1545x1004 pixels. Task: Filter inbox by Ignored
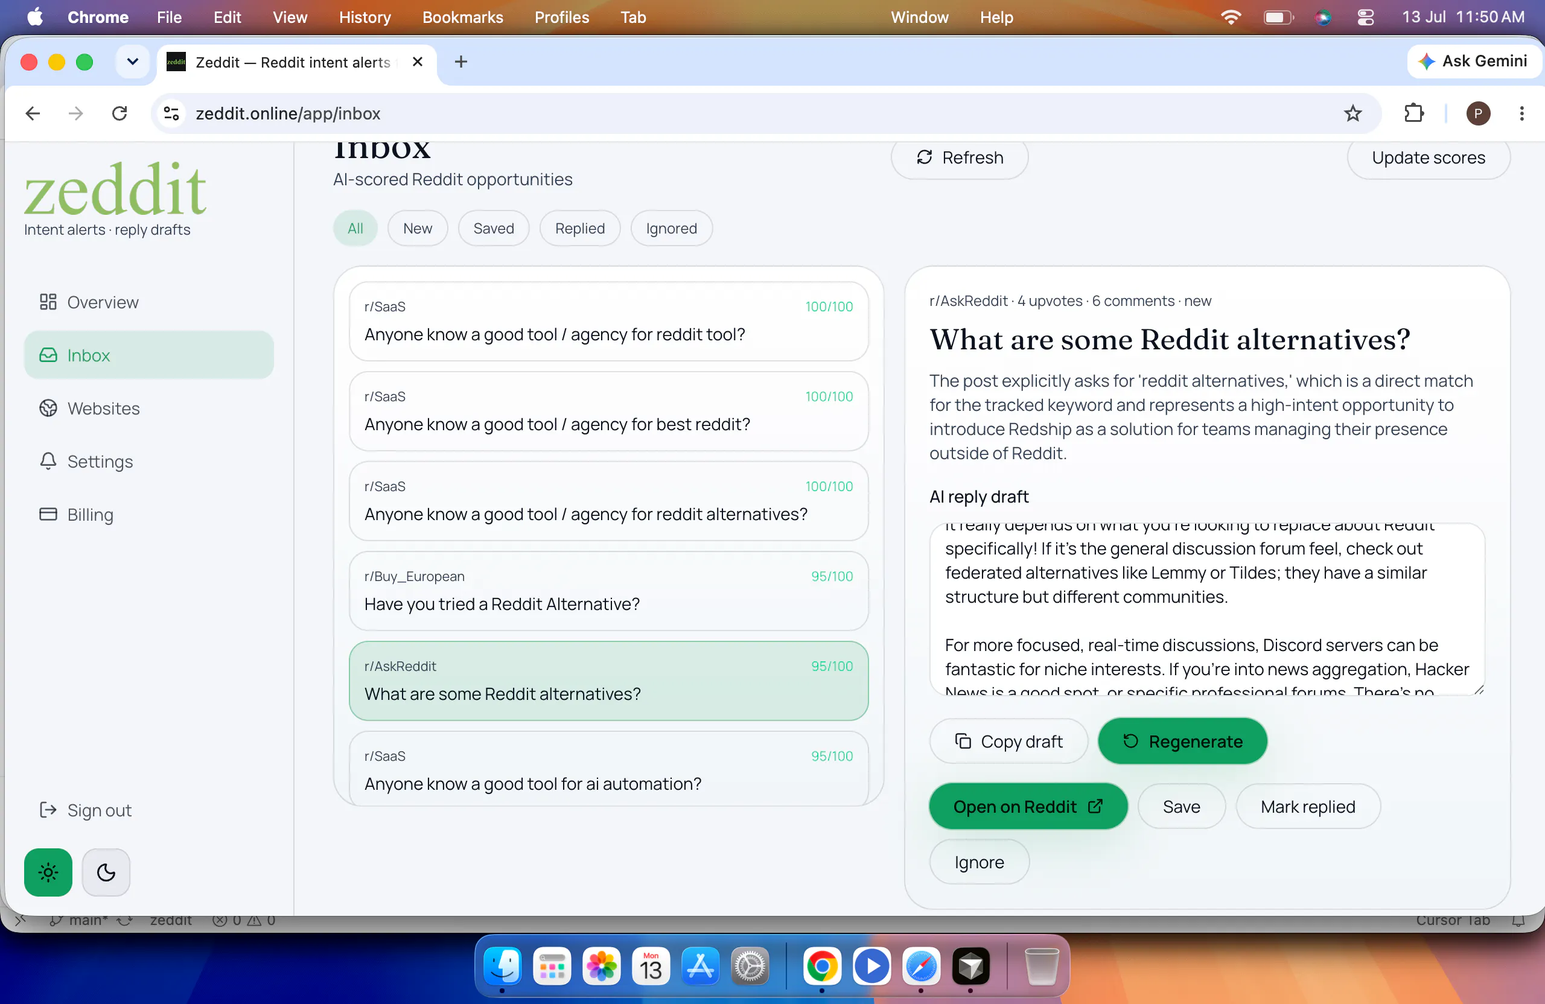(671, 229)
